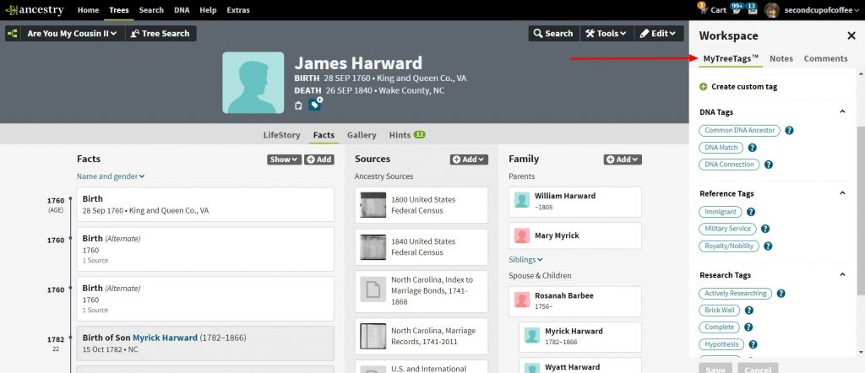865x373 pixels.
Task: Toggle the Brick Wall tag
Action: tap(720, 311)
